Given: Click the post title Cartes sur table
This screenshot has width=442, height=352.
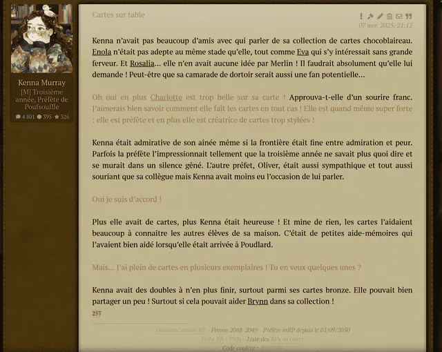Looking at the screenshot, I should (118, 14).
